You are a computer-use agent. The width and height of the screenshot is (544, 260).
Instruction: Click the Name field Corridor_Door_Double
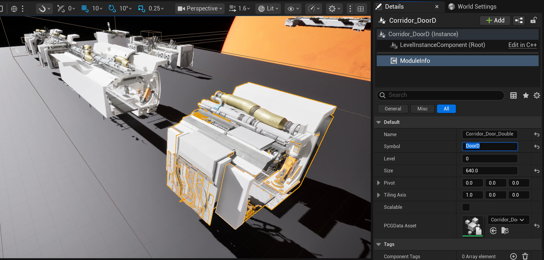(x=490, y=134)
